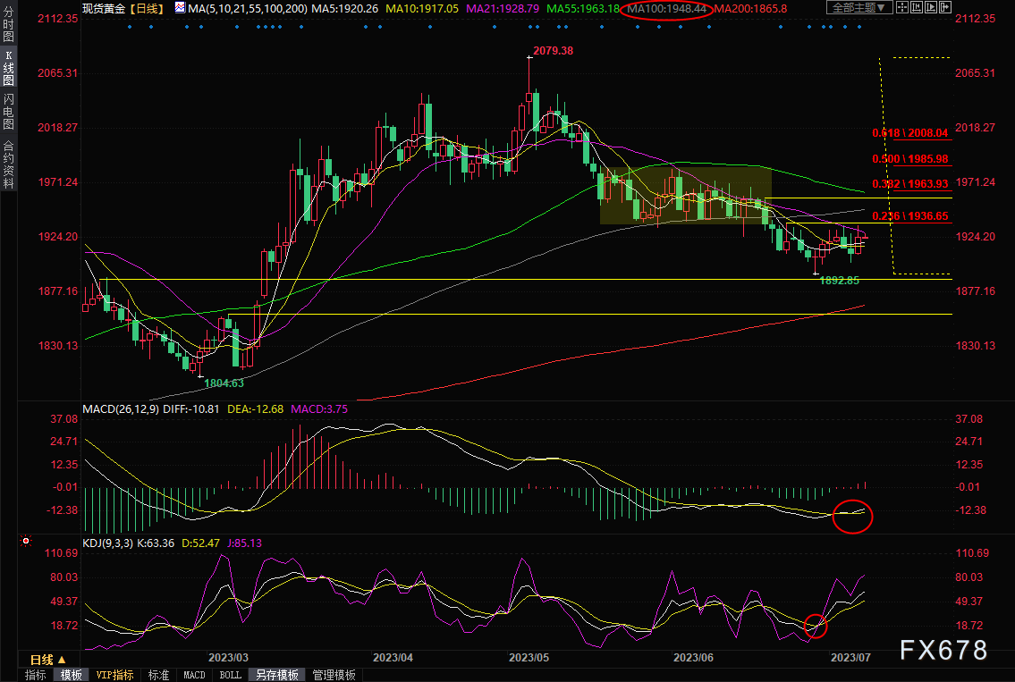The height and width of the screenshot is (682, 1015).
Task: Click the 2023/05 date marker
Action: point(529,657)
